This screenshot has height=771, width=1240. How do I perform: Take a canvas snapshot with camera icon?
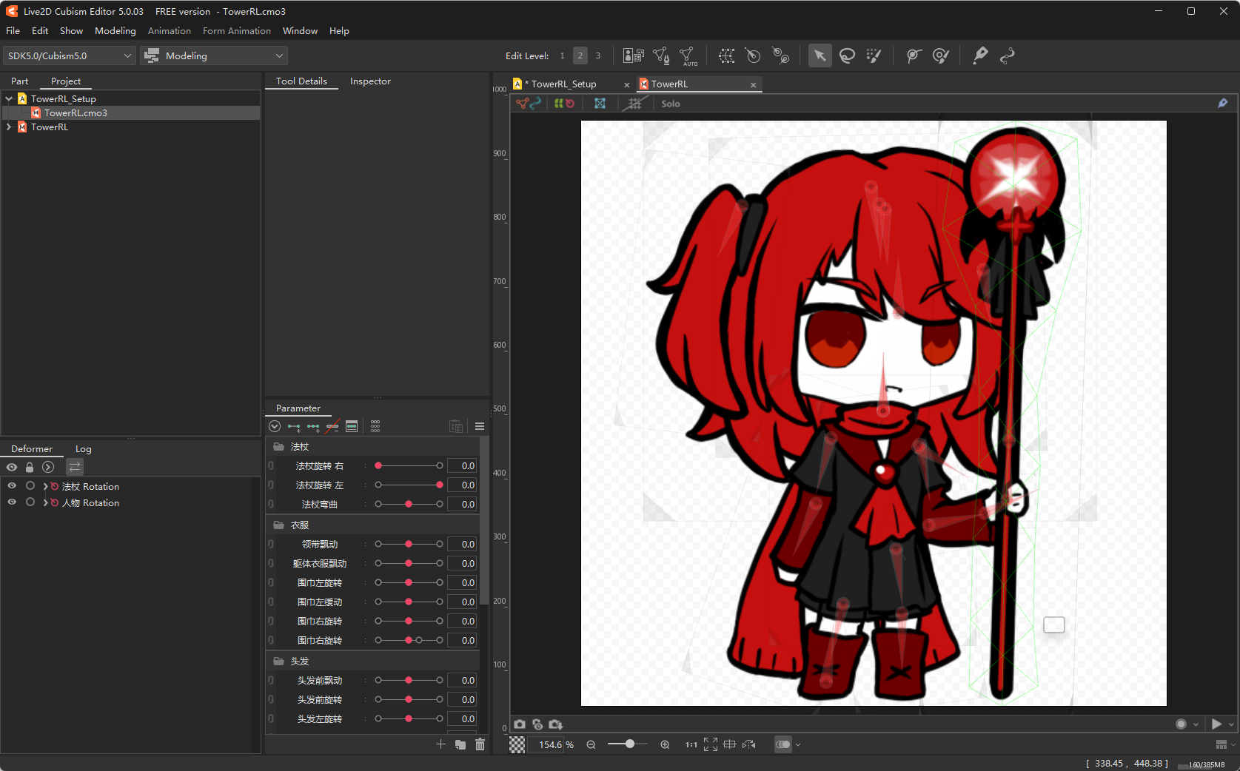click(x=520, y=724)
